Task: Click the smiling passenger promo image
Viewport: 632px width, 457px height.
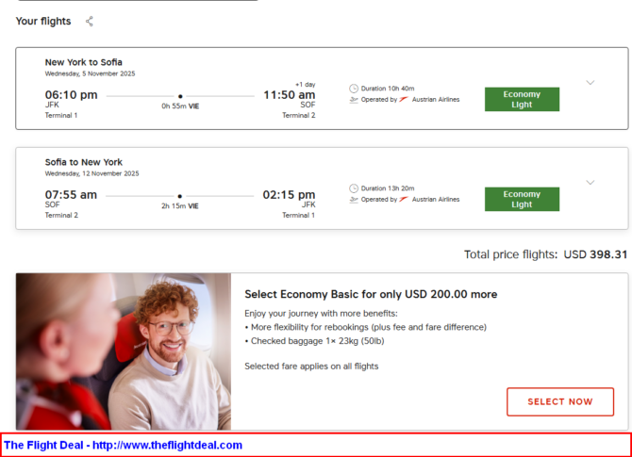Action: [x=123, y=351]
